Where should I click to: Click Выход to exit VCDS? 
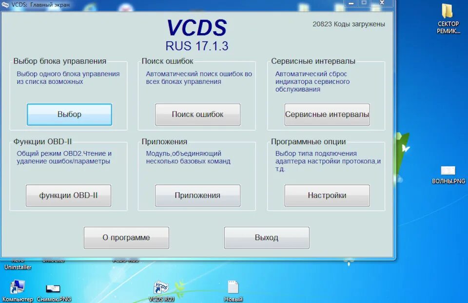click(x=267, y=238)
